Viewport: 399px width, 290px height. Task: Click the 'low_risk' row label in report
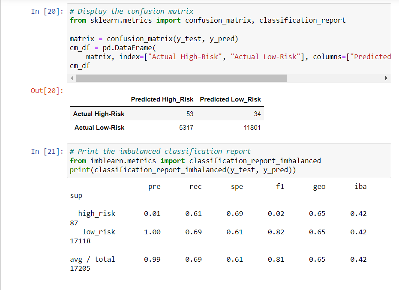coord(99,232)
